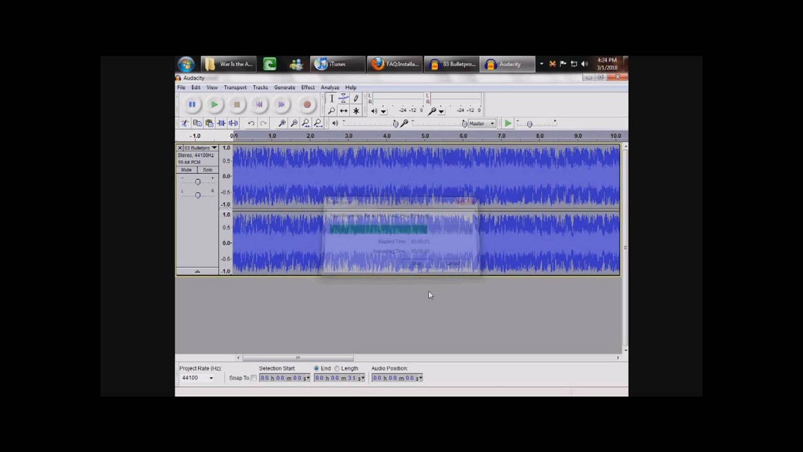Open the Analyze menu
This screenshot has height=452, width=803.
coord(330,88)
